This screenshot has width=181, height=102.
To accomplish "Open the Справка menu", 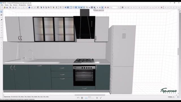I will point(29,5).
